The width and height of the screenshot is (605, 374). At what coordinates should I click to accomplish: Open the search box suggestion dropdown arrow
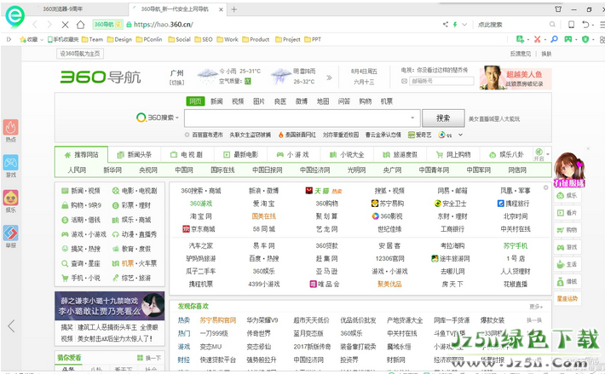[412, 118]
